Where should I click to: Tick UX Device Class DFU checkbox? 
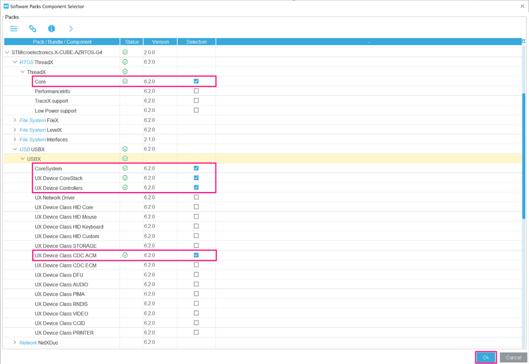click(196, 275)
